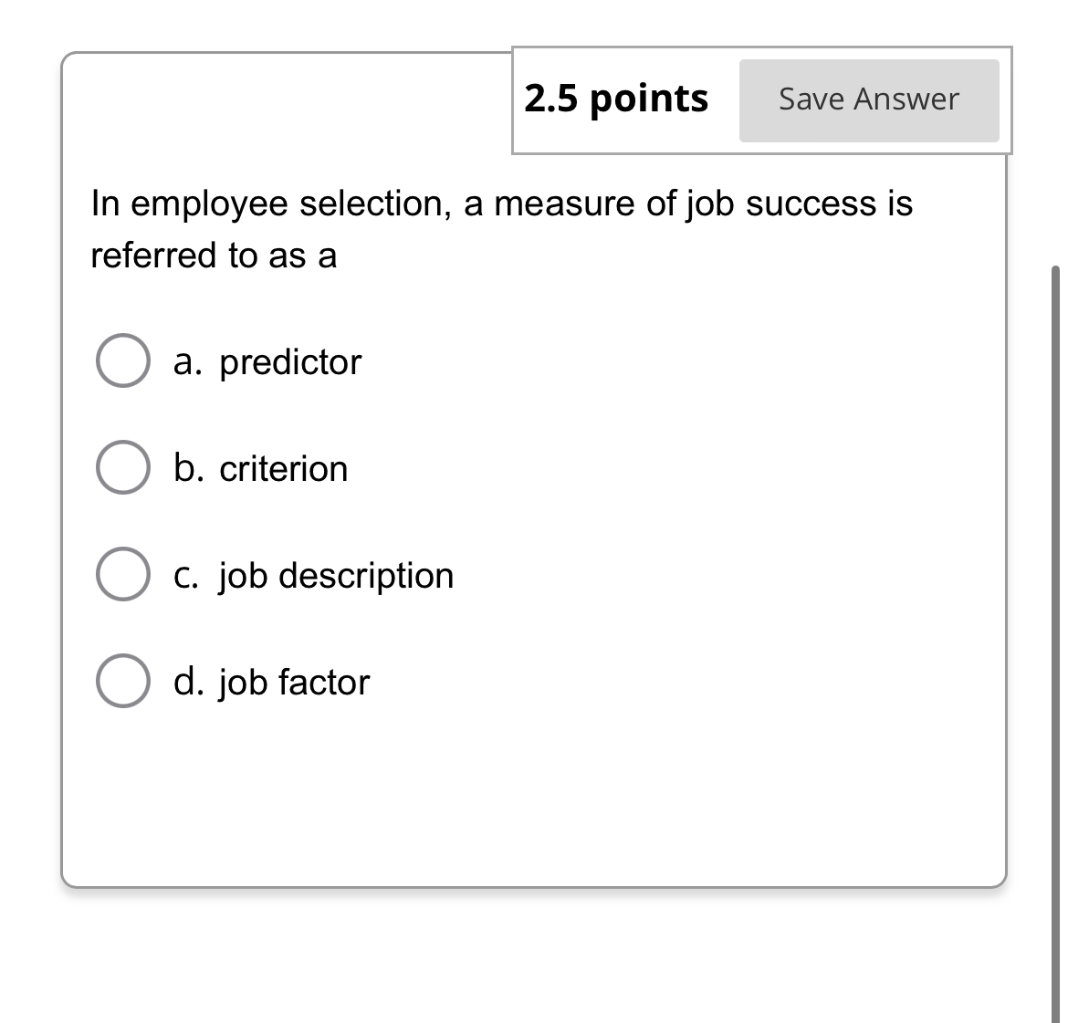
Task: Click the phrase referred to as a
Action: click(214, 256)
